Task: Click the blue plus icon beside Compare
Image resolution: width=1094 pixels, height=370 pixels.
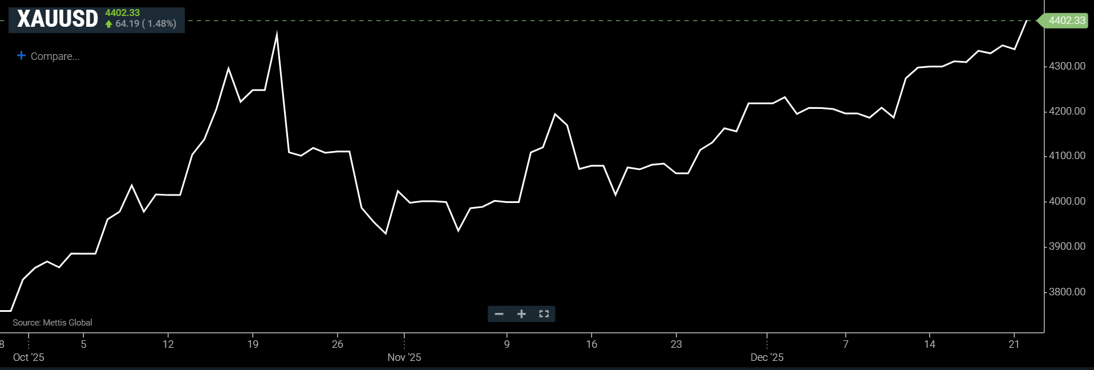Action: (x=22, y=56)
